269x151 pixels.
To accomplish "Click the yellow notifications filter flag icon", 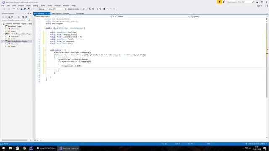I will (x=219, y=2).
